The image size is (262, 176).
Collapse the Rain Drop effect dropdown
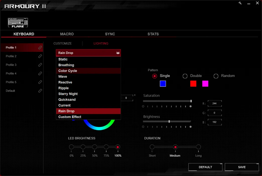pyautogui.click(x=118, y=53)
